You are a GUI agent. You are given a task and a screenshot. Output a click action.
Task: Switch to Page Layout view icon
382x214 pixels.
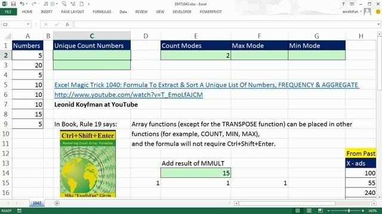(x=309, y=210)
